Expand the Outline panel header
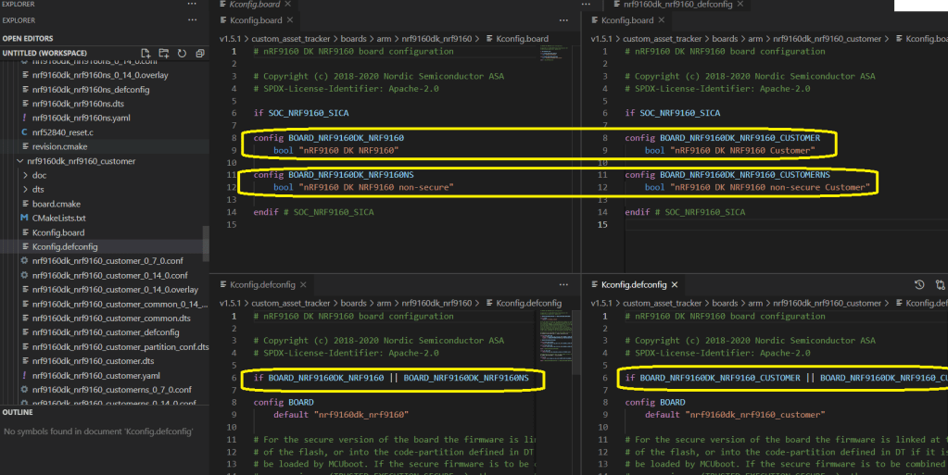 click(18, 412)
